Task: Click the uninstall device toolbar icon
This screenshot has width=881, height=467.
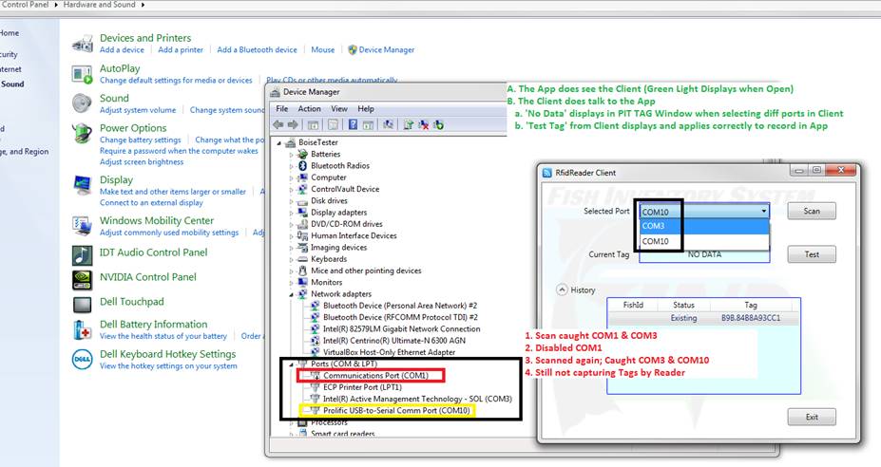Action: coord(424,124)
